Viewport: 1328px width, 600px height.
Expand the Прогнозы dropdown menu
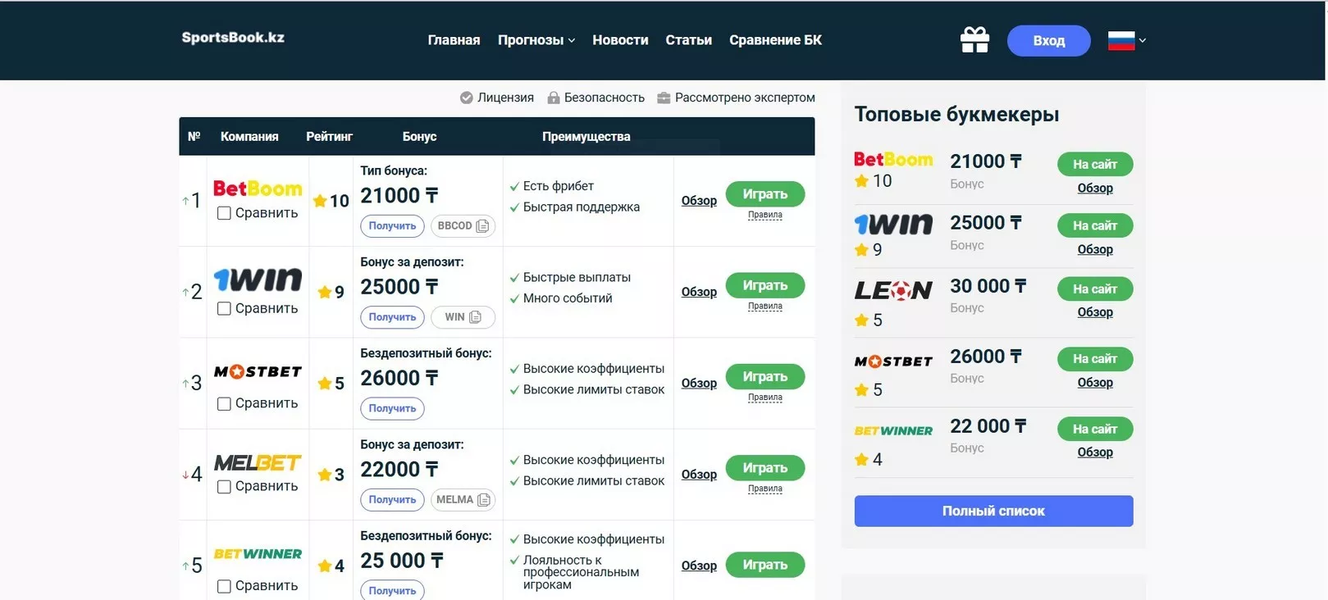coord(536,40)
